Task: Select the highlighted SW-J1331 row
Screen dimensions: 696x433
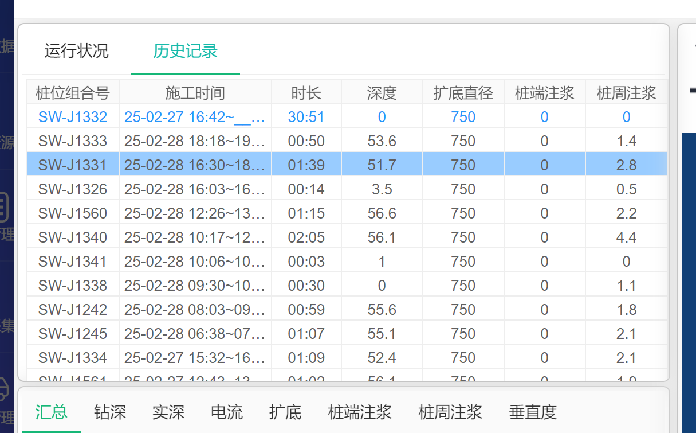Action: [x=72, y=165]
